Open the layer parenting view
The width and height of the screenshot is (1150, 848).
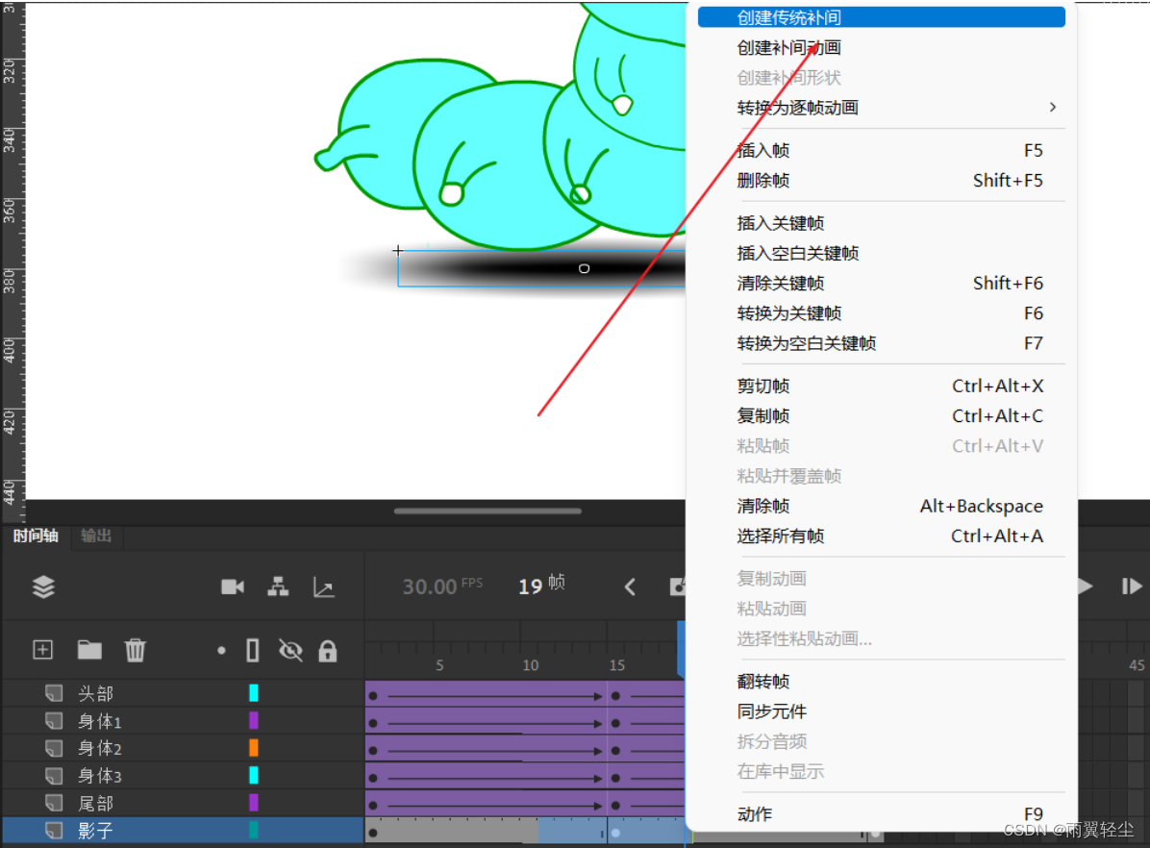coord(278,586)
